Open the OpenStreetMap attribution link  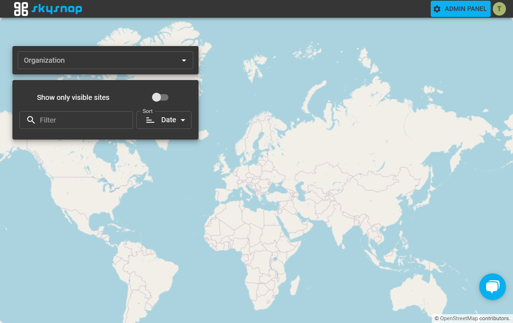coord(459,318)
